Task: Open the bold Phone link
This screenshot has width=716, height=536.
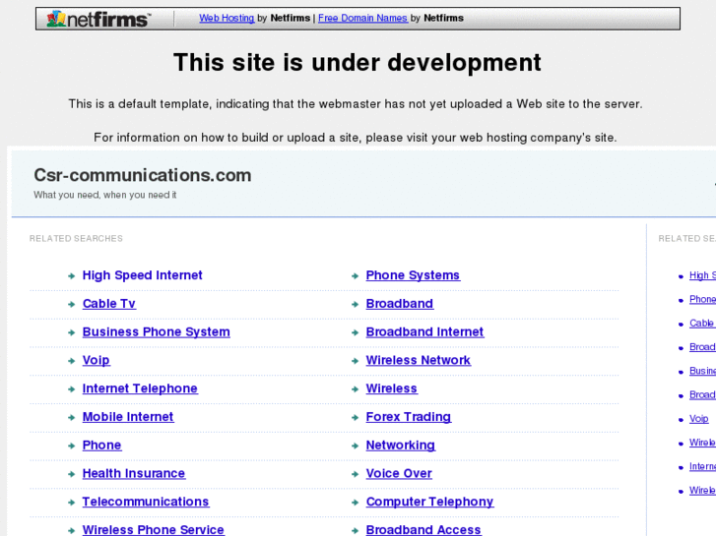Action: point(101,446)
